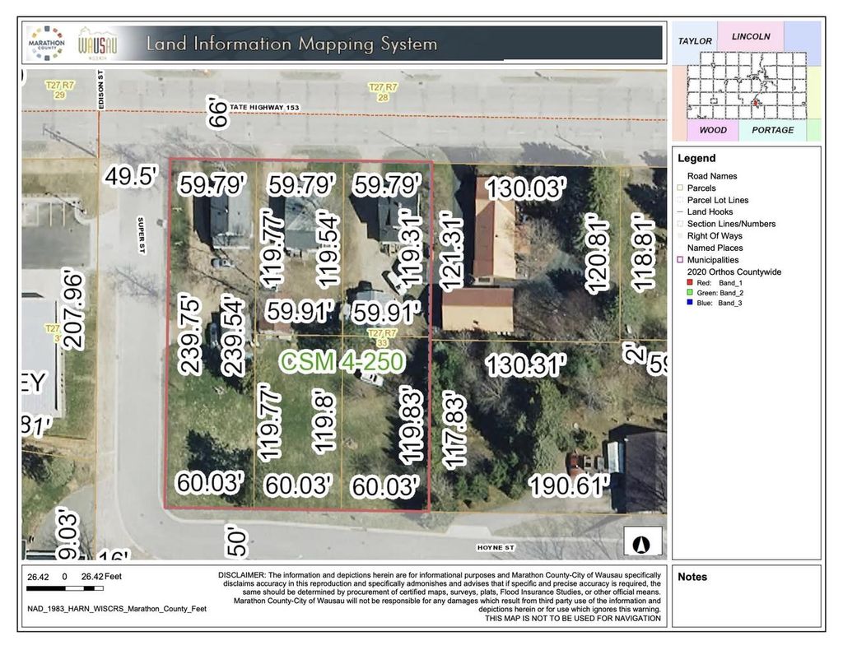
Task: Select Lincoln county on the overview map
Action: [x=750, y=37]
